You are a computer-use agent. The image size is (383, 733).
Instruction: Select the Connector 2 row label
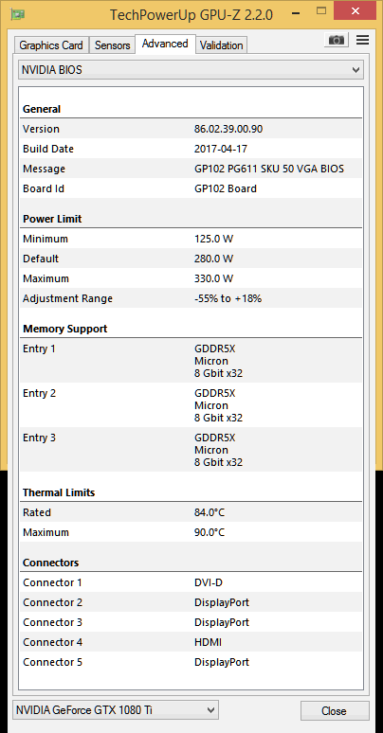coord(52,602)
